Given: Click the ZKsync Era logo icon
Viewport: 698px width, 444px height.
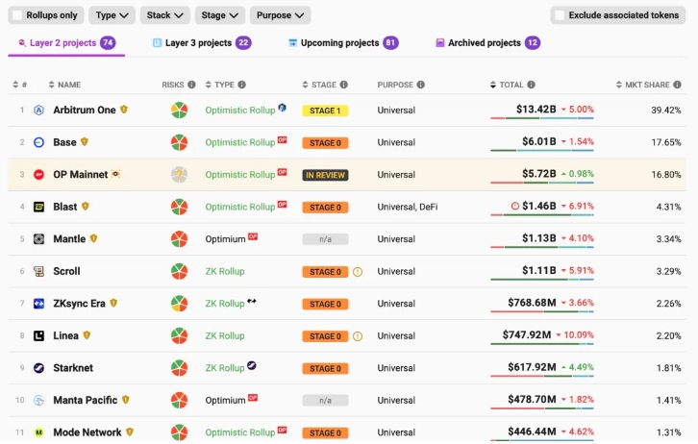Looking at the screenshot, I should (38, 304).
